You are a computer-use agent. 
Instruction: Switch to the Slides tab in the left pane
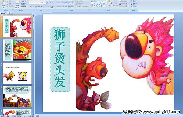[3, 13]
